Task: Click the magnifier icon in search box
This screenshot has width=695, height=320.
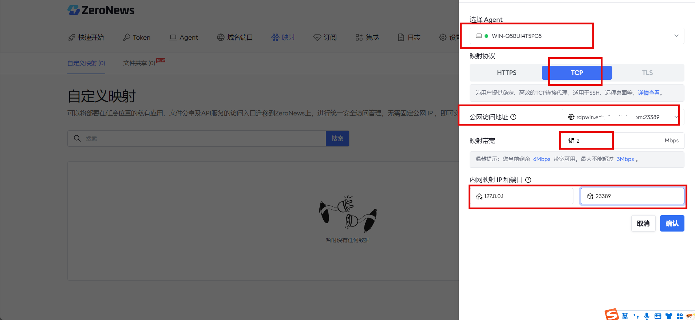Action: tap(77, 138)
